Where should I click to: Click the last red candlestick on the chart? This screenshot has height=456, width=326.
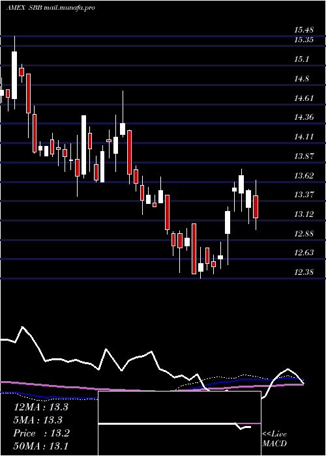point(256,207)
